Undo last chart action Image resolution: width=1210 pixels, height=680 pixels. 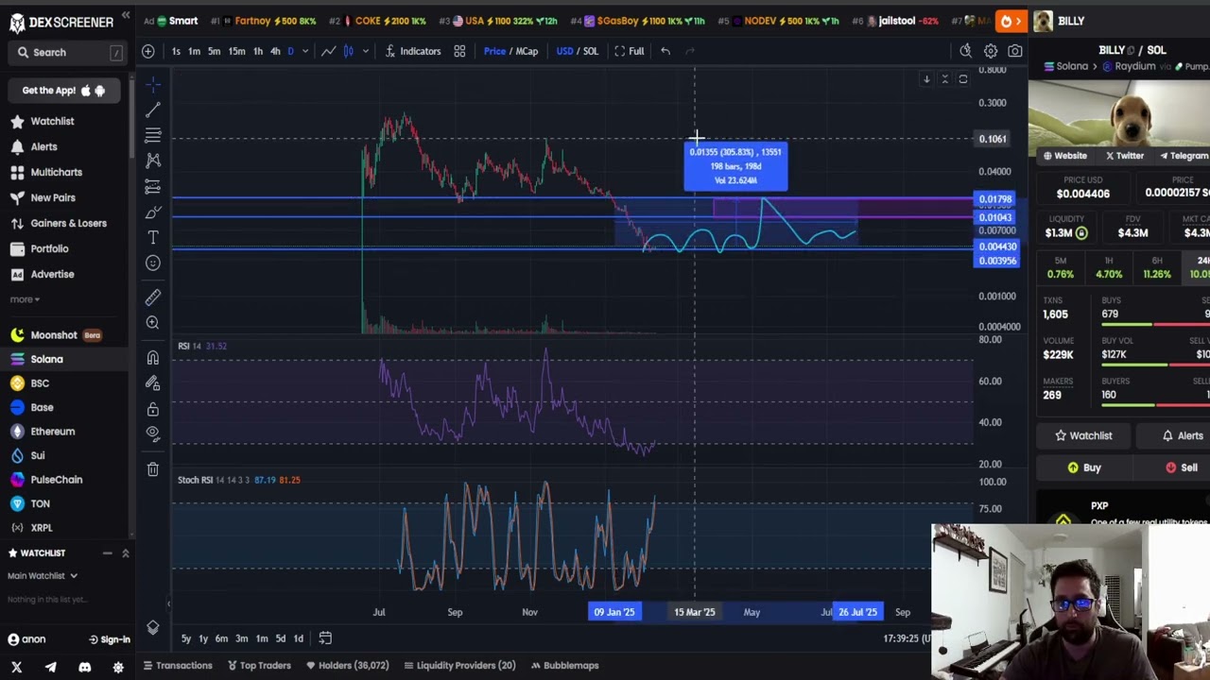665,51
